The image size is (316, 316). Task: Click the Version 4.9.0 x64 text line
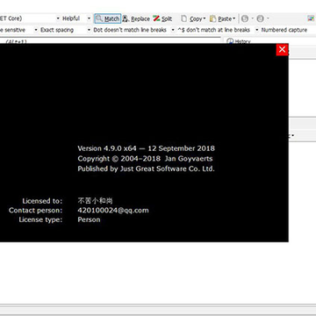[146, 148]
